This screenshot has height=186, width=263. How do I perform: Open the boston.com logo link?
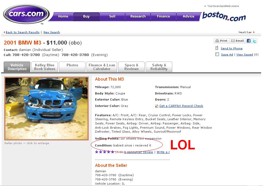[x=224, y=16]
